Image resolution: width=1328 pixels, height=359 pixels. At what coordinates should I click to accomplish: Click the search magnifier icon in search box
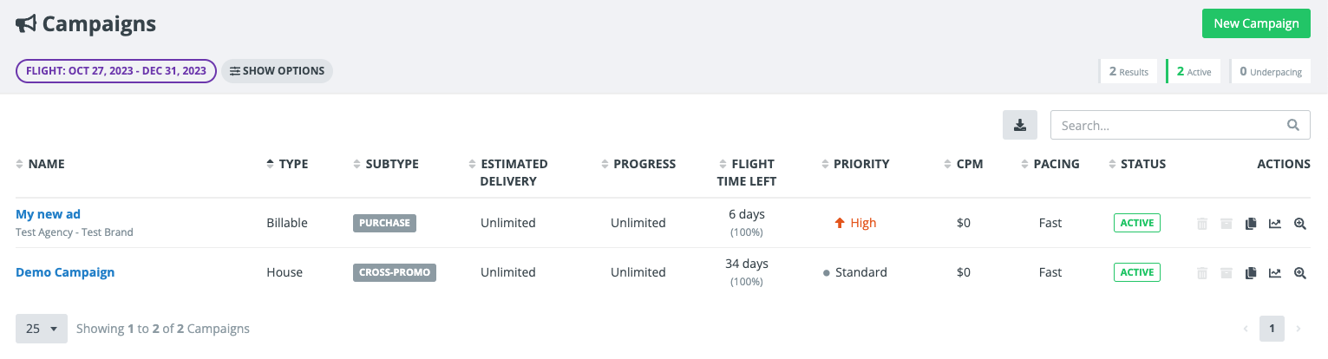(1293, 125)
